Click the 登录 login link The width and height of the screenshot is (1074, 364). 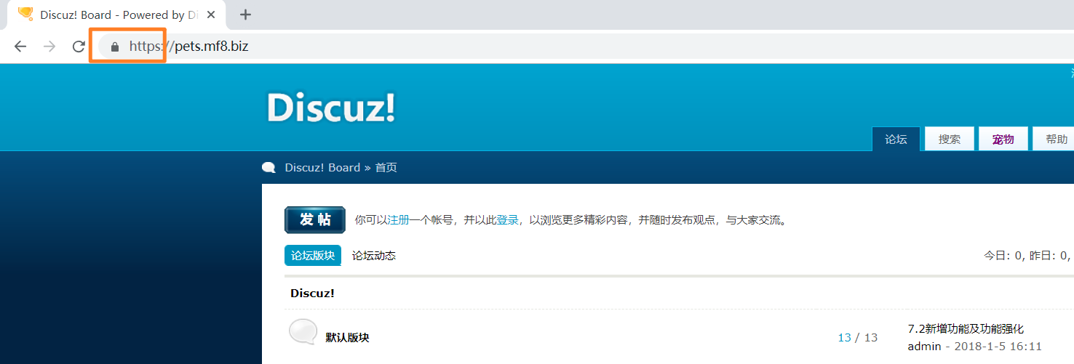(507, 219)
